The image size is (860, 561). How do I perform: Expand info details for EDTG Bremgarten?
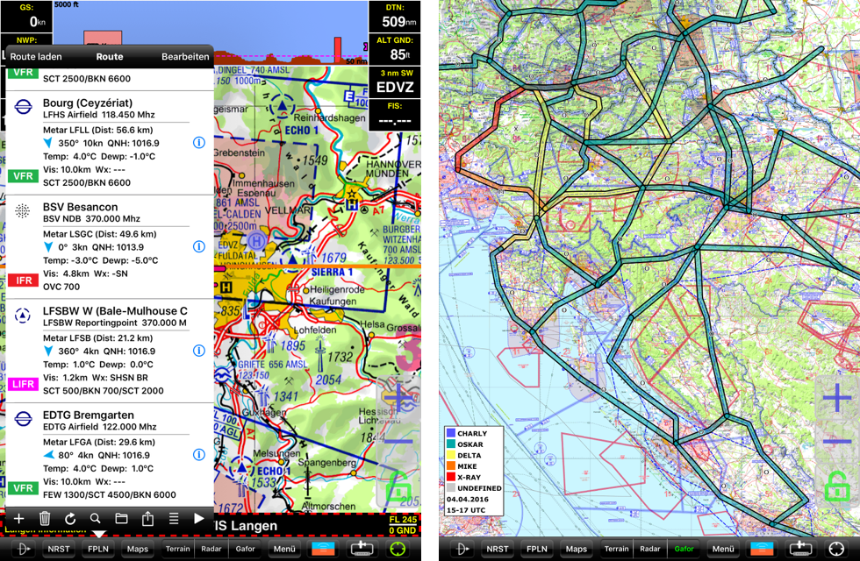[x=199, y=455]
